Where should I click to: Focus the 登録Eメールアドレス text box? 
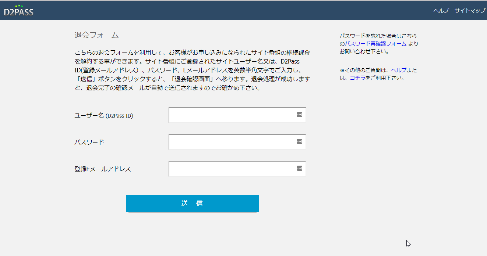[x=232, y=169]
